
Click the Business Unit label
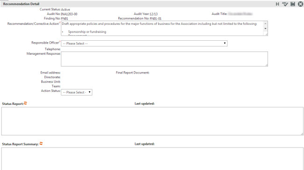[x=51, y=81]
